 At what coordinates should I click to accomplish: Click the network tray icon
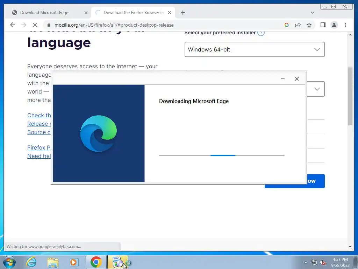click(x=314, y=262)
